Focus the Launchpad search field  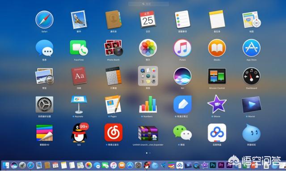tap(148, 4)
